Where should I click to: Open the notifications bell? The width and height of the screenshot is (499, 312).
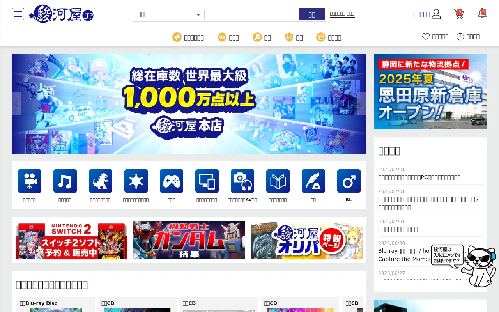click(x=482, y=14)
